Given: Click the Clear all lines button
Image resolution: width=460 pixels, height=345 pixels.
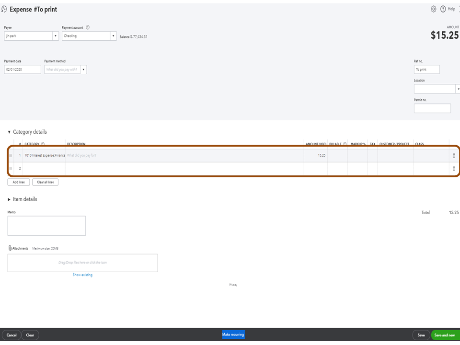Looking at the screenshot, I should (x=45, y=182).
